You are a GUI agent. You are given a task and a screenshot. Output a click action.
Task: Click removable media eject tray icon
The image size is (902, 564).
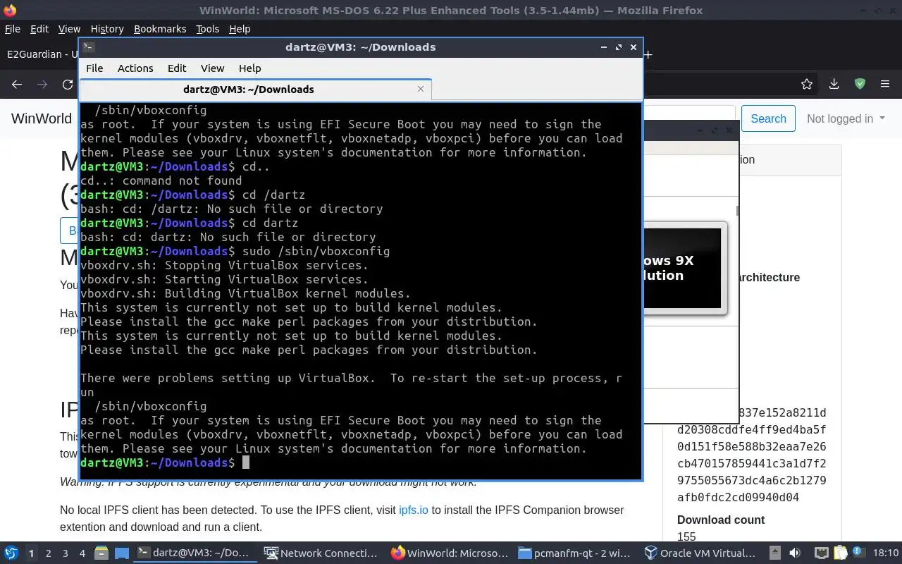[x=775, y=553]
